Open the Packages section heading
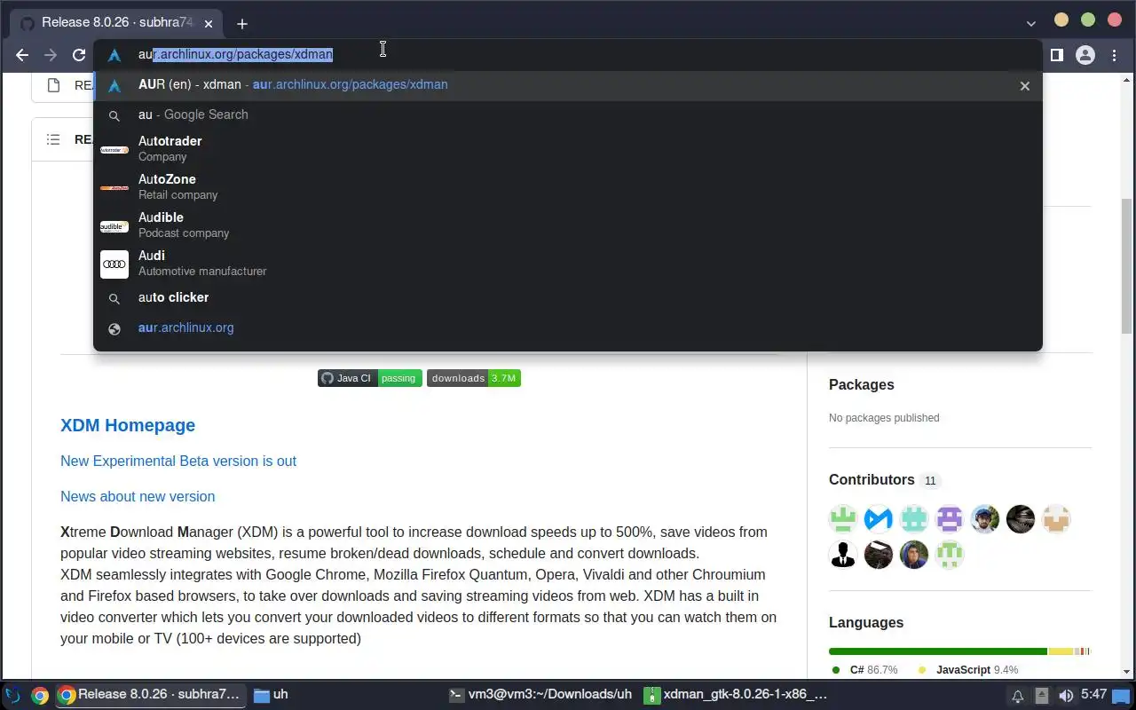 click(861, 384)
